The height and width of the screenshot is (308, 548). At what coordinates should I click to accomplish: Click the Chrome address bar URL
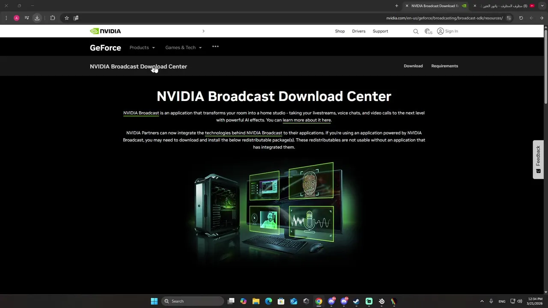tap(444, 18)
